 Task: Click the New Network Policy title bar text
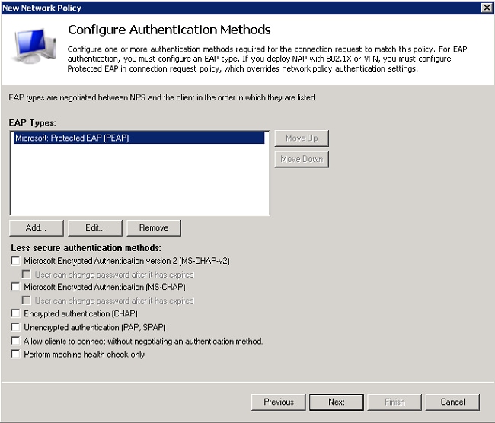42,8
